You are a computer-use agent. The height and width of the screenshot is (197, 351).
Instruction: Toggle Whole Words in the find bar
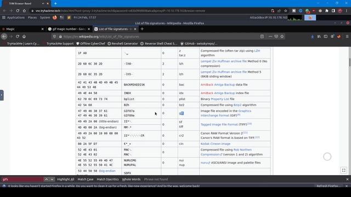pos(131,179)
